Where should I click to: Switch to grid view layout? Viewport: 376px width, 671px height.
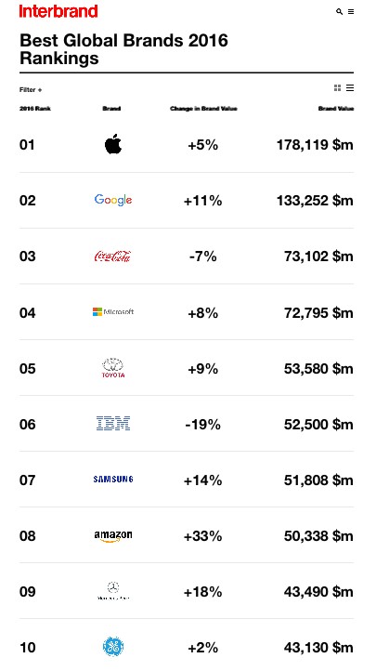pos(338,87)
